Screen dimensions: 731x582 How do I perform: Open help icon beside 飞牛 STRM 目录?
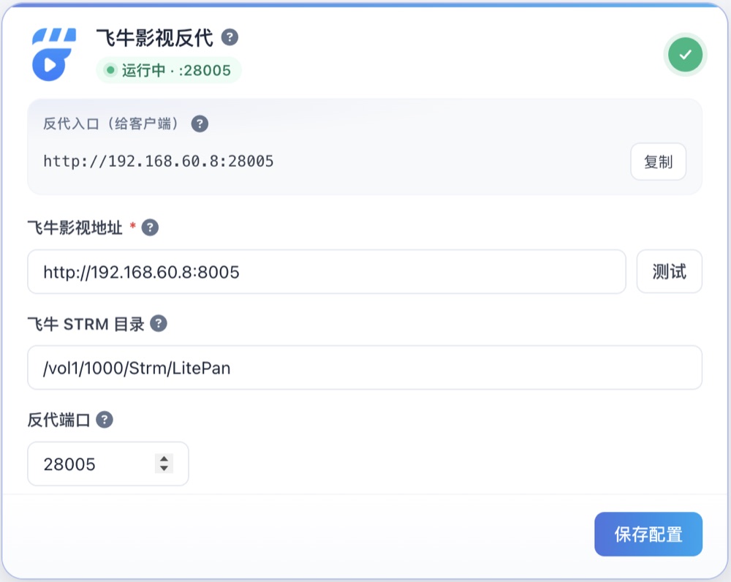pos(159,323)
